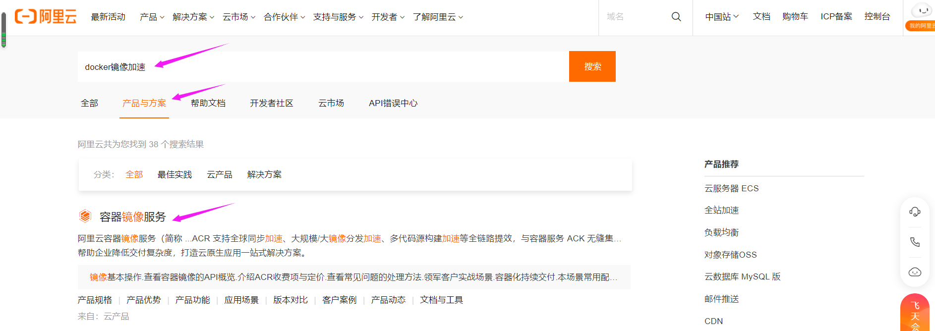This screenshot has width=935, height=331.
Task: Open recommended product 对象存储OSS
Action: coord(731,255)
